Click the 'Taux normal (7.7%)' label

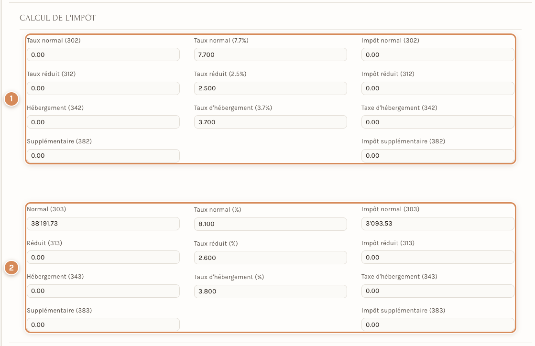(221, 41)
